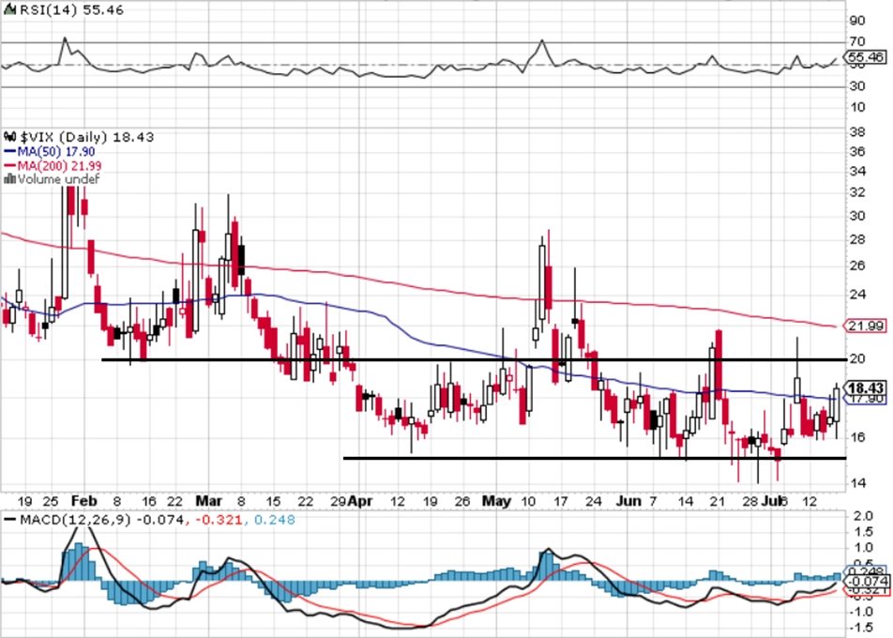
Task: Click the Feb date axis label
Action: point(83,501)
